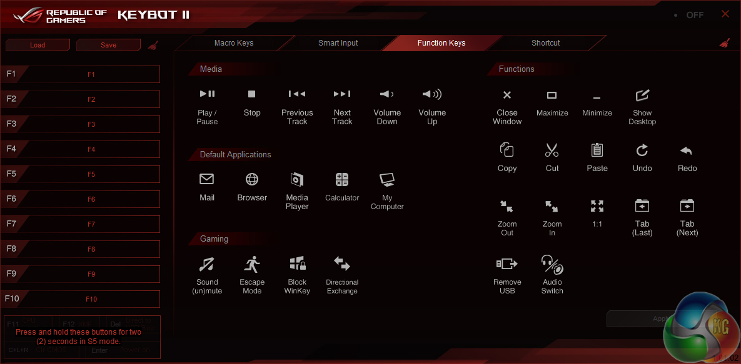Choose the Mail default application
The height and width of the screenshot is (364, 741).
pyautogui.click(x=207, y=179)
